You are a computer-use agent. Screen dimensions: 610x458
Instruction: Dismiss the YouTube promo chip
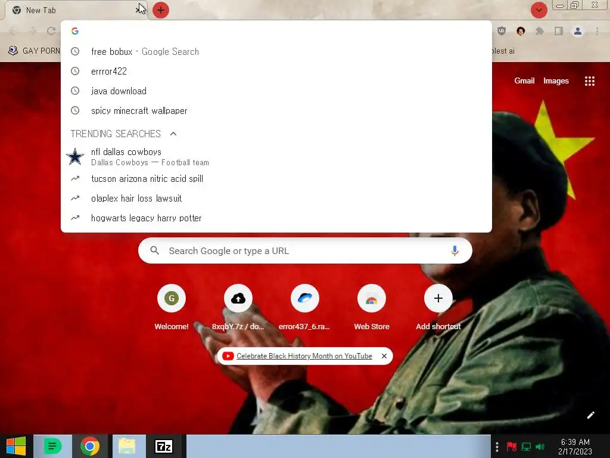point(384,356)
